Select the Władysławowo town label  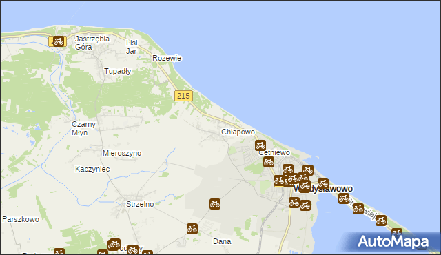tap(323, 189)
